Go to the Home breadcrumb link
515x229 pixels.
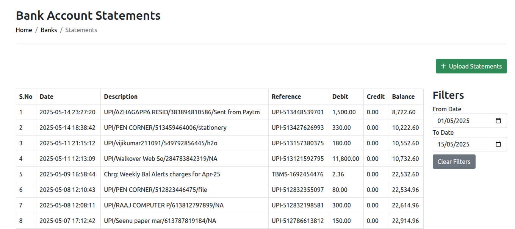tap(24, 30)
